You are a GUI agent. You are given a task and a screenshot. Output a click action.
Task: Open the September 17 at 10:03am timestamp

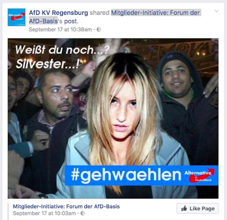point(44,213)
